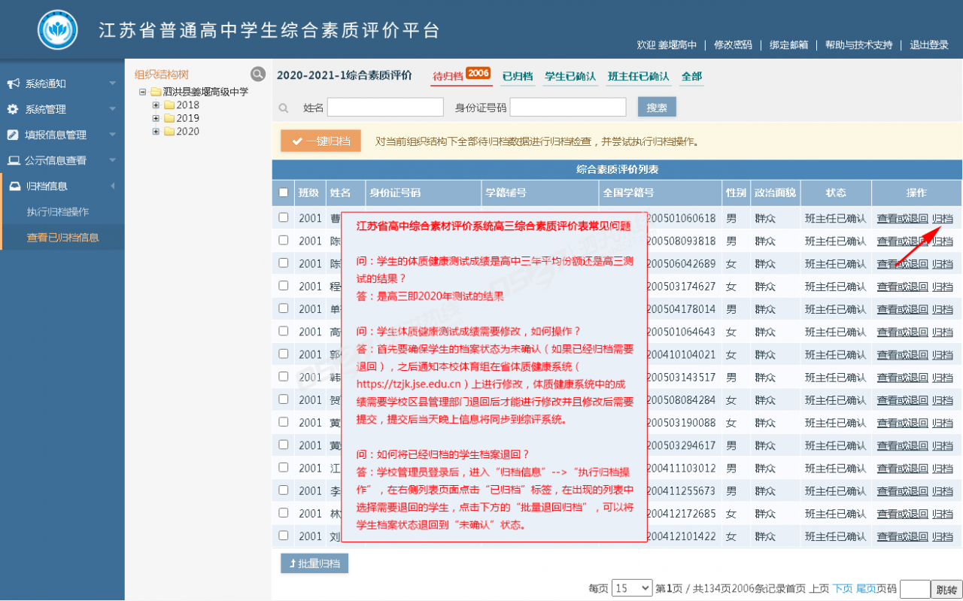Open the 绑定邮箱 link
The width and height of the screenshot is (963, 601).
788,45
